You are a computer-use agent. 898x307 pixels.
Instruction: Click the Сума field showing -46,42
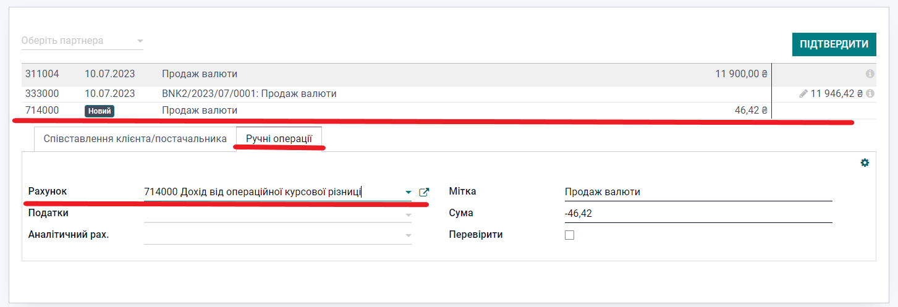698,214
